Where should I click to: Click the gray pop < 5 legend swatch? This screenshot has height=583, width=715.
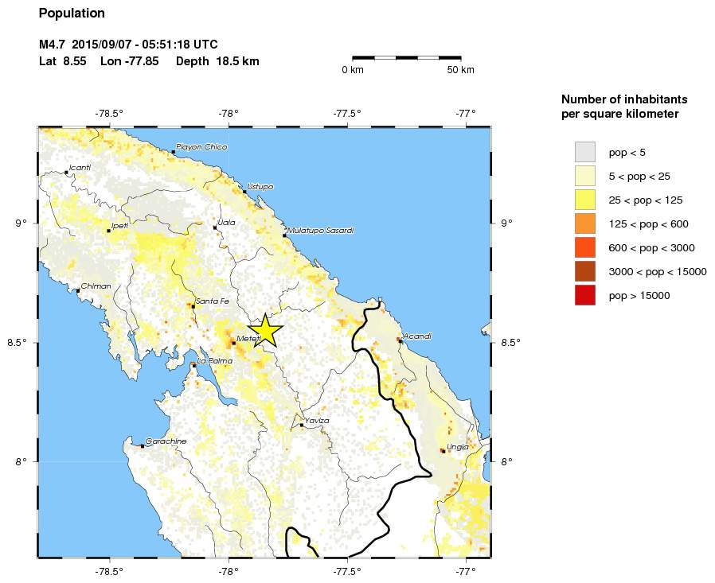584,152
